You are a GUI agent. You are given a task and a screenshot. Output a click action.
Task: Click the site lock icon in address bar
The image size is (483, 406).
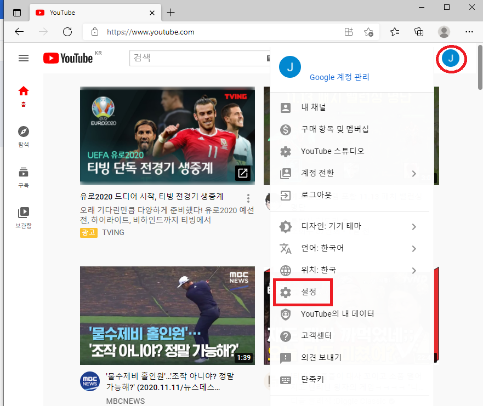click(95, 32)
